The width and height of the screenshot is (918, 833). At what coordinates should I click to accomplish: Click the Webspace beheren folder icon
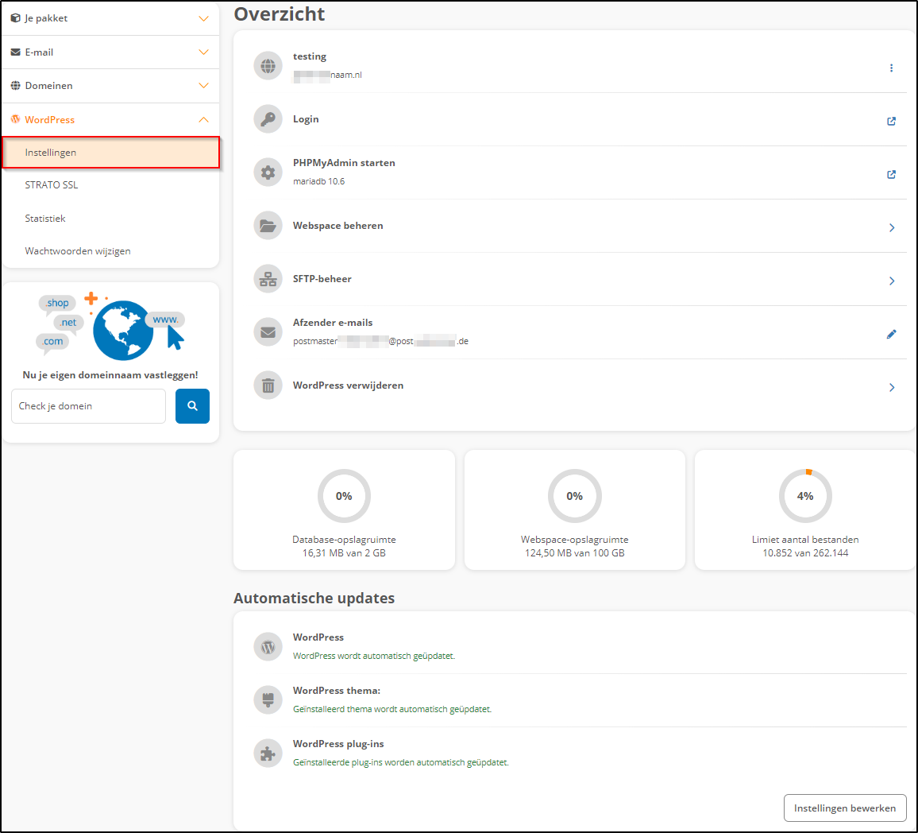point(268,226)
